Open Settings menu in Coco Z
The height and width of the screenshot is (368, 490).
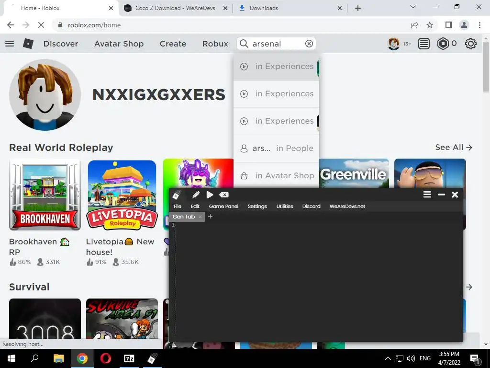coord(257,206)
